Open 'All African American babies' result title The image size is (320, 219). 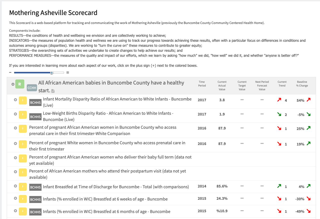click(111, 83)
